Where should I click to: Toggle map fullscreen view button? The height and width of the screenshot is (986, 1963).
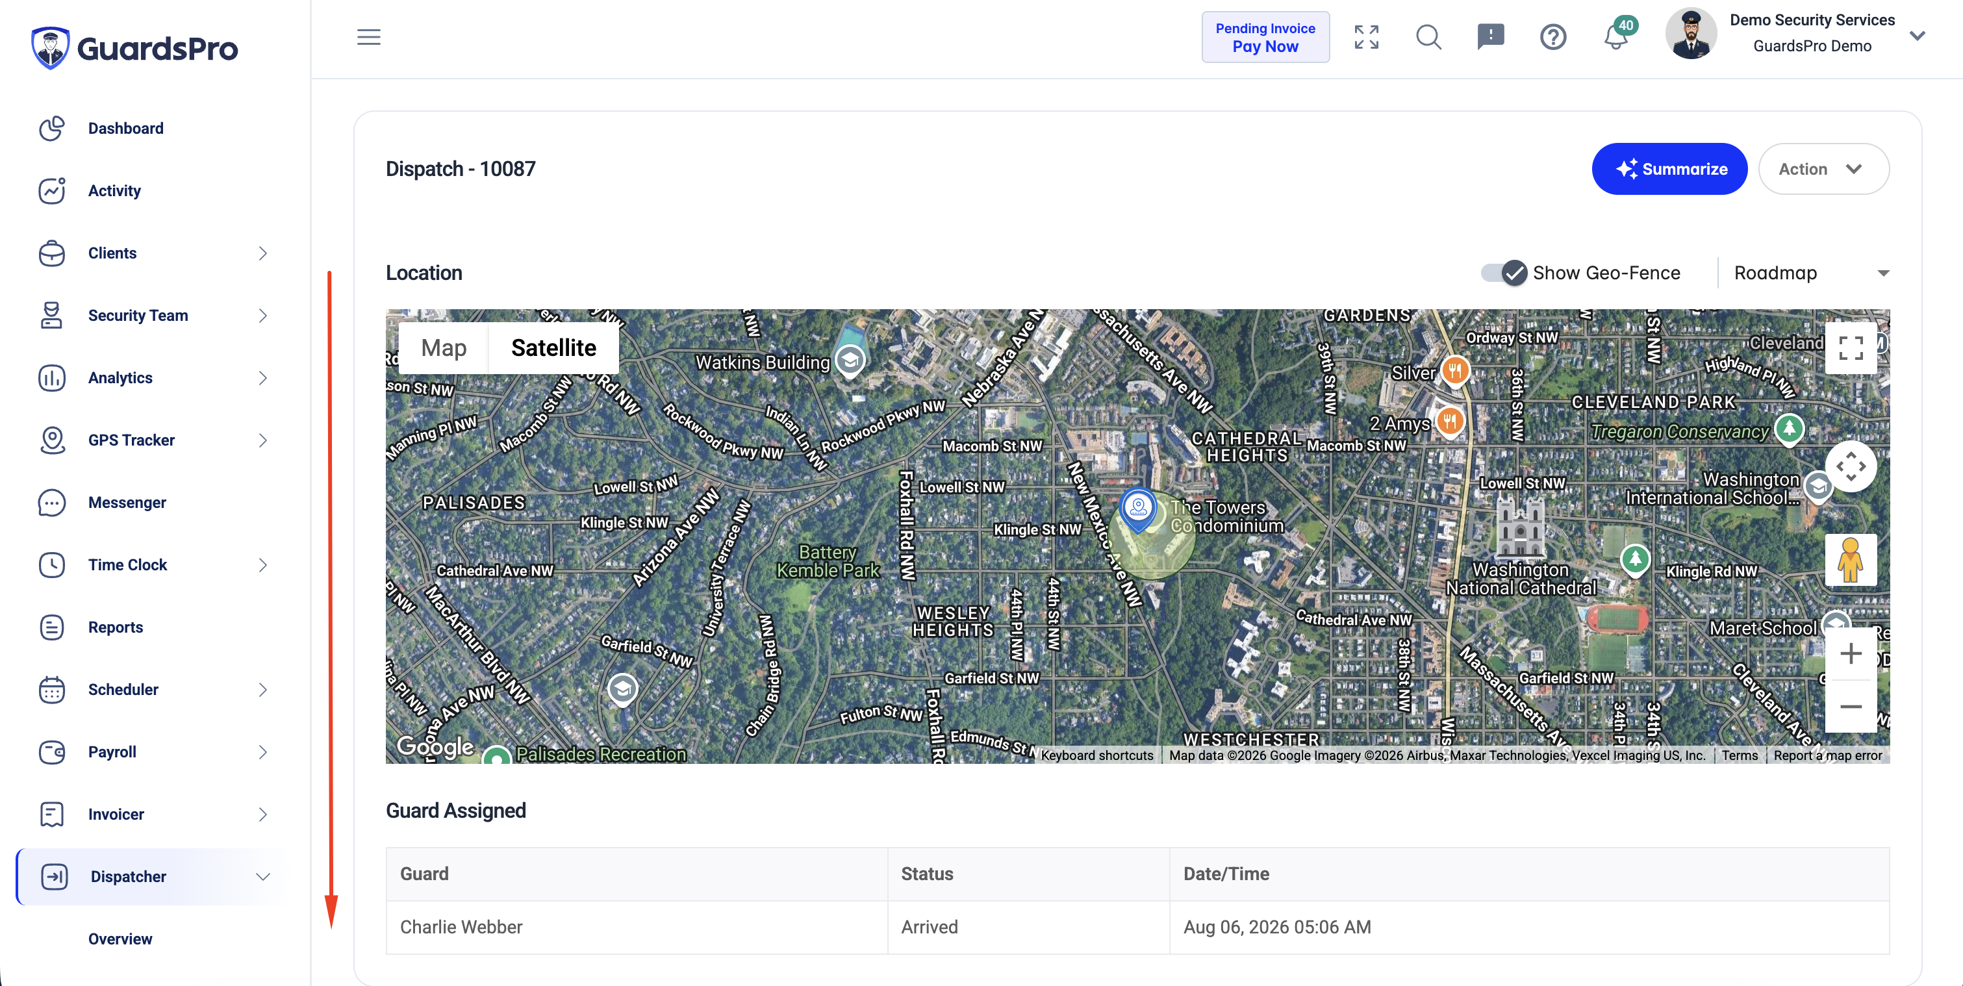tap(1851, 348)
